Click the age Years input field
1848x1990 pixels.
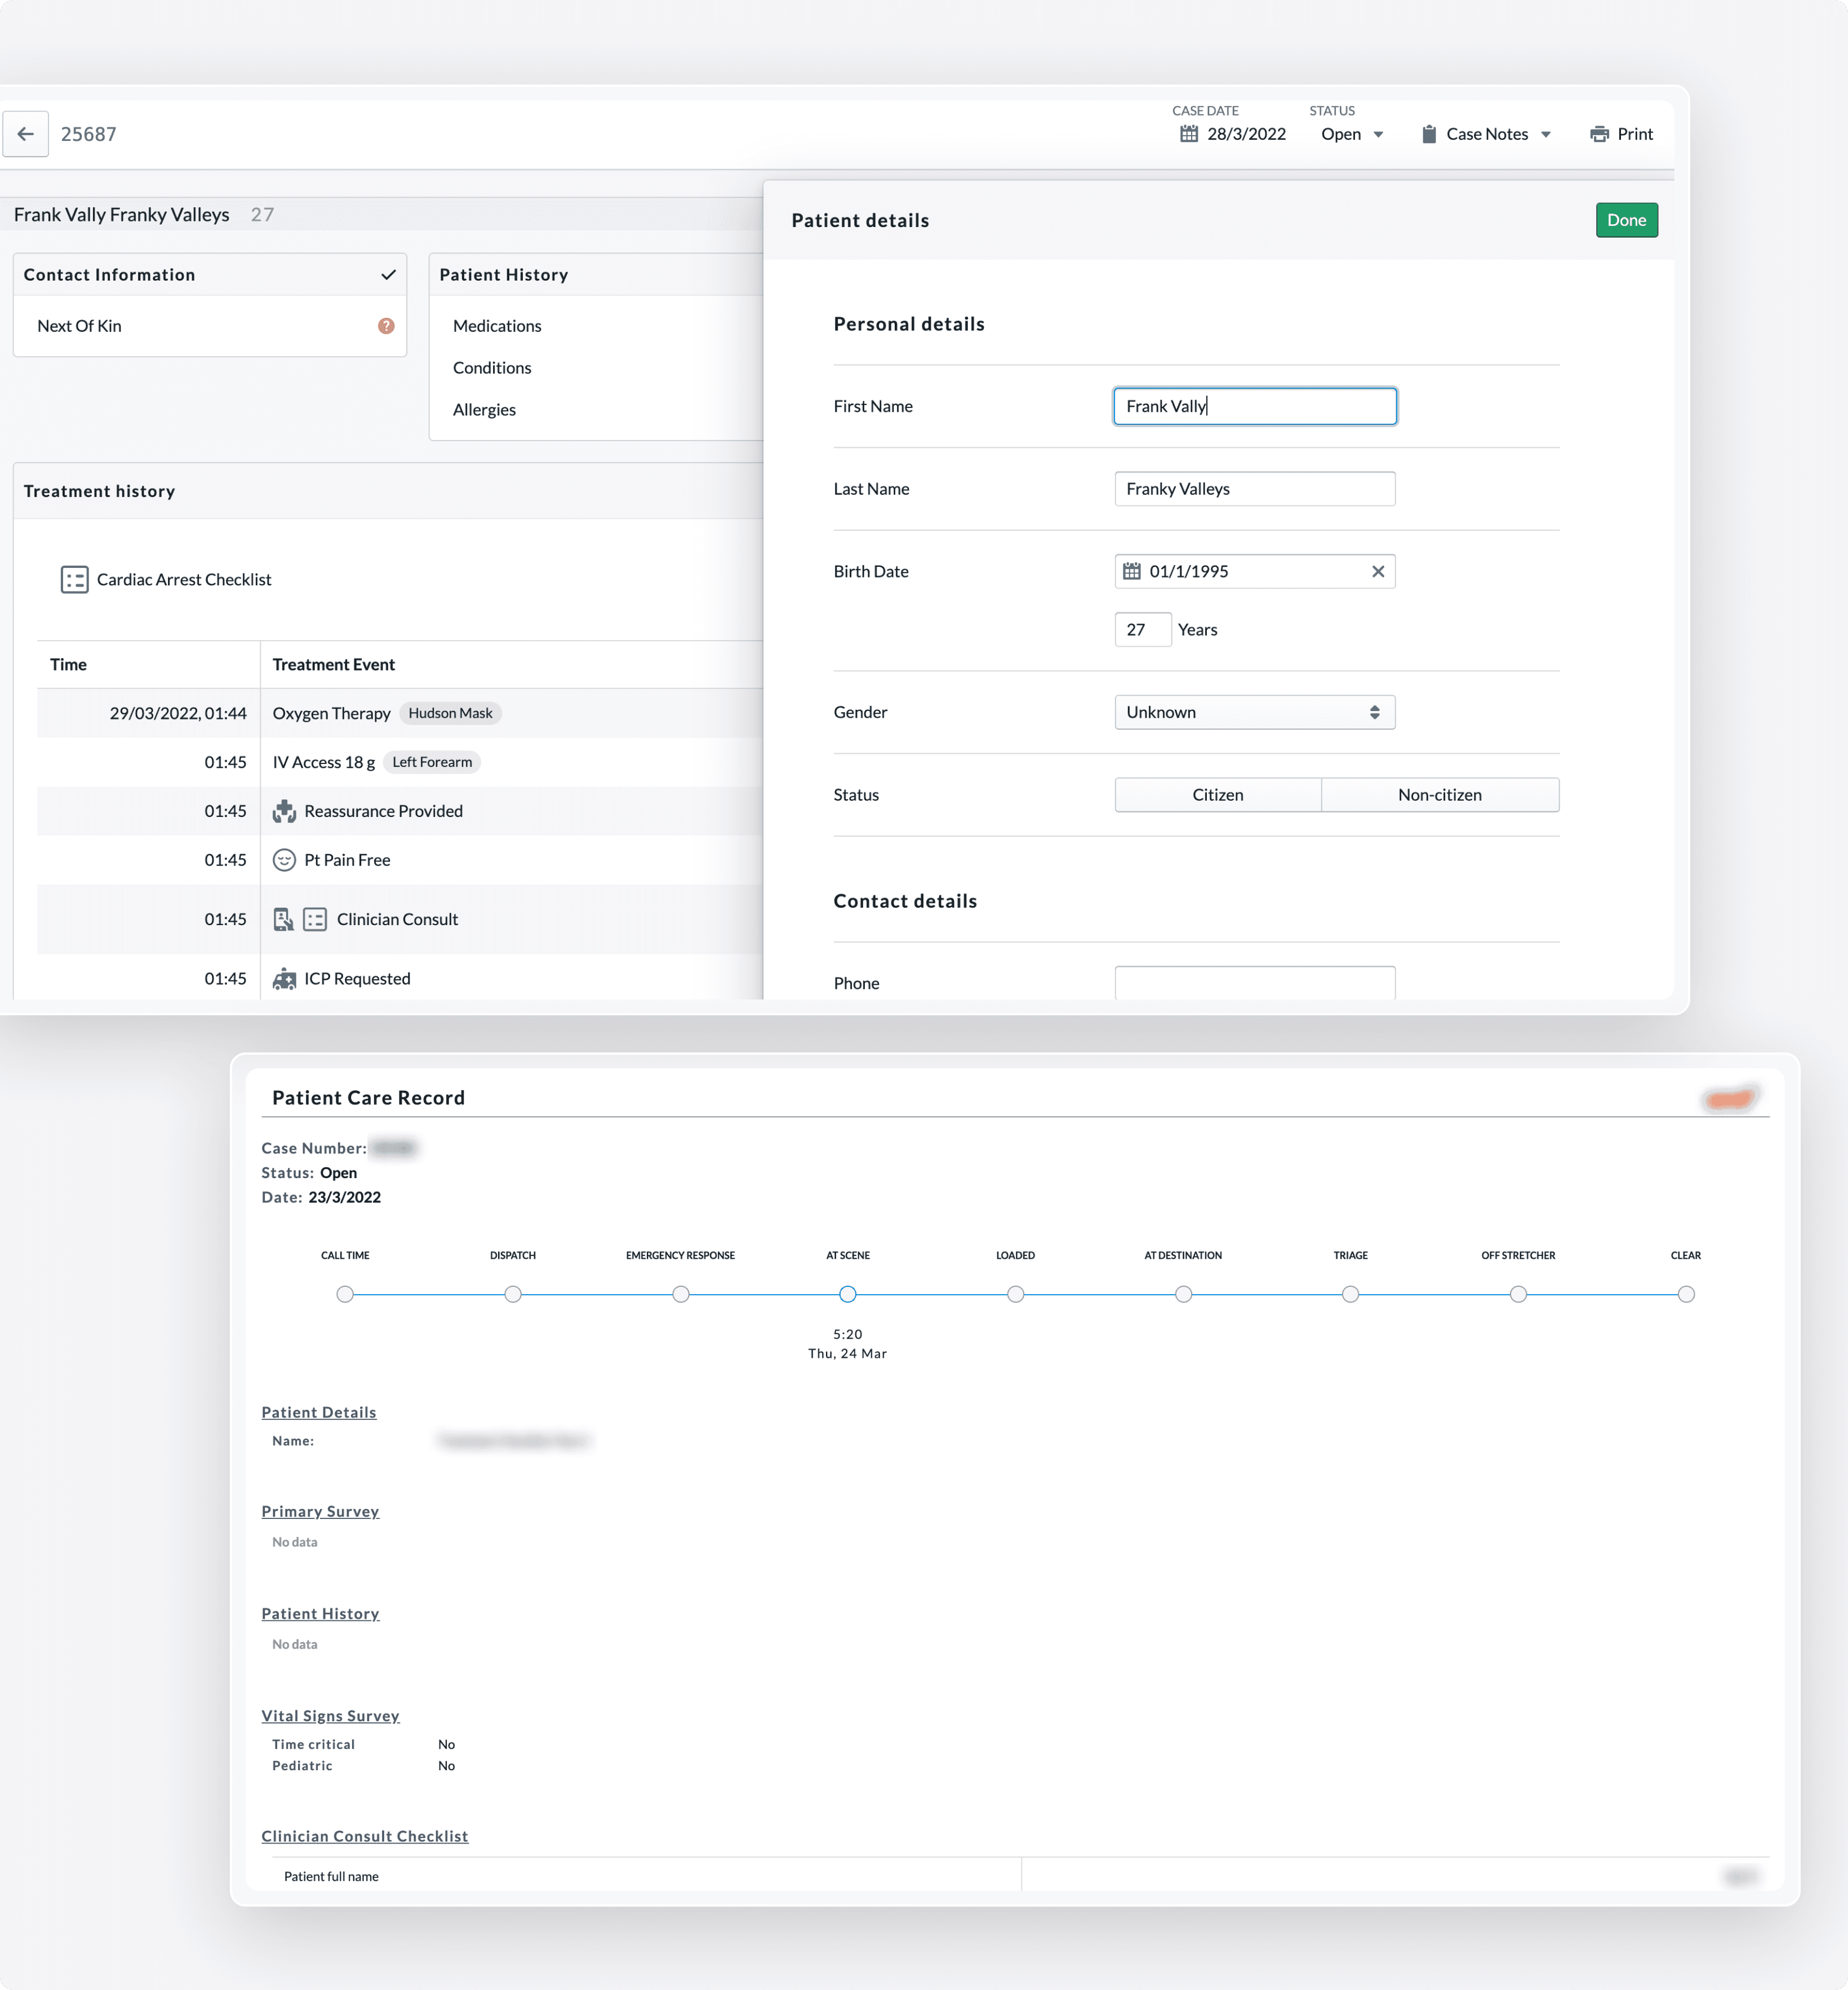tap(1142, 630)
